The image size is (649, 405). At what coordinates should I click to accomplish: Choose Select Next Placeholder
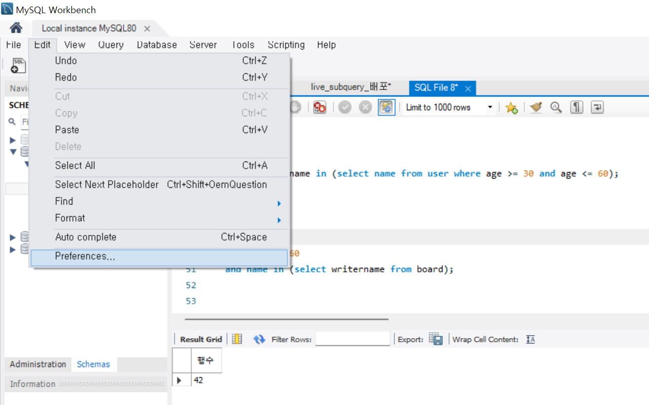pos(159,184)
